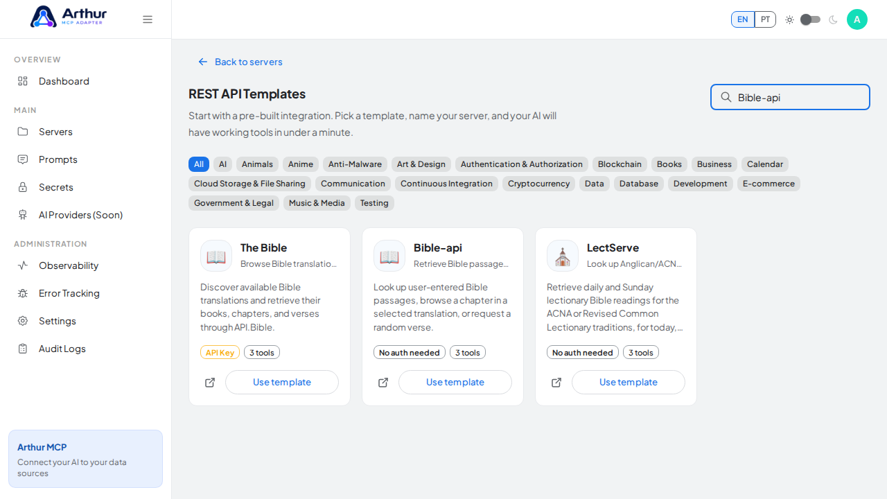Viewport: 887px width, 499px height.
Task: Click the Arthur MCP info card
Action: point(85,459)
